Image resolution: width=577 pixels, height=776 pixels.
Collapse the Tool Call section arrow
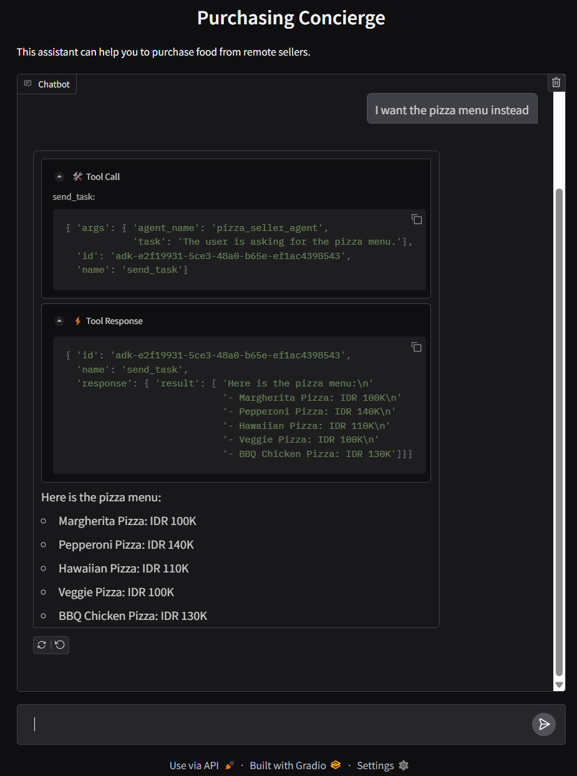(59, 177)
